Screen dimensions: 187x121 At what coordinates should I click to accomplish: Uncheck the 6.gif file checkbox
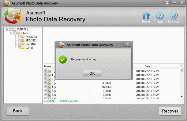point(45,94)
